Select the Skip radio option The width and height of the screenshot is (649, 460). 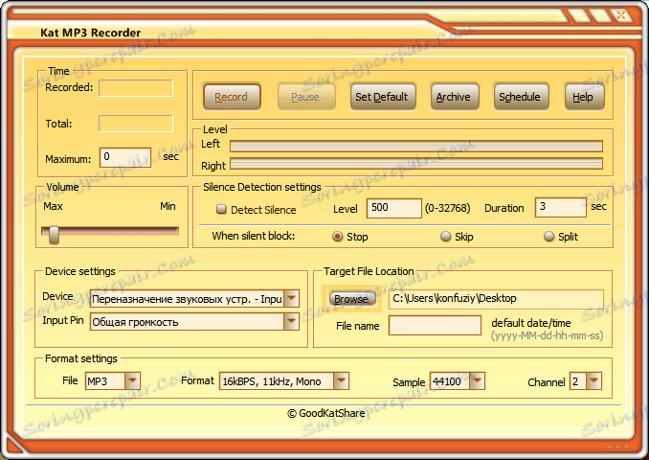[x=446, y=237]
